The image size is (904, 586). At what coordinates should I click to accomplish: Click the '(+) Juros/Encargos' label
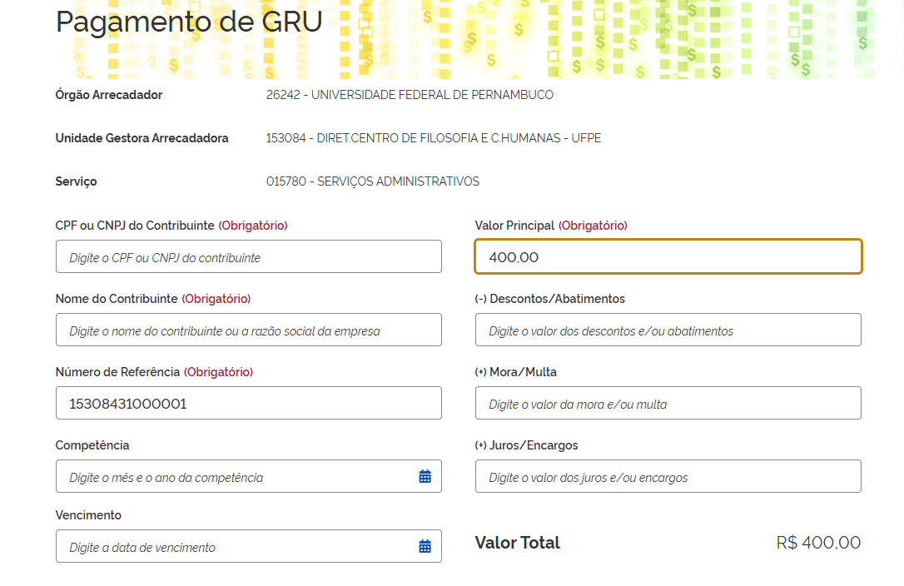(526, 445)
